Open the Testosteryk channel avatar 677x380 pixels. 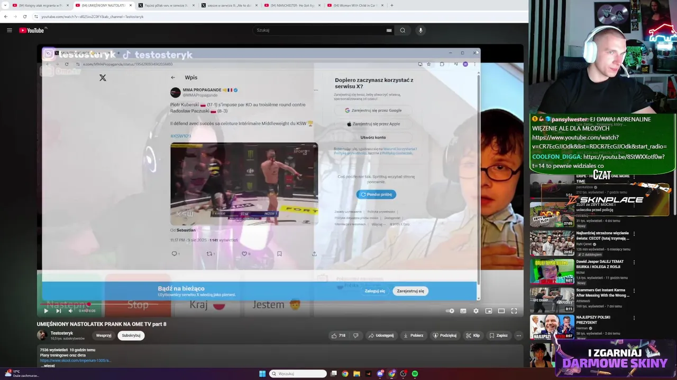(42, 335)
